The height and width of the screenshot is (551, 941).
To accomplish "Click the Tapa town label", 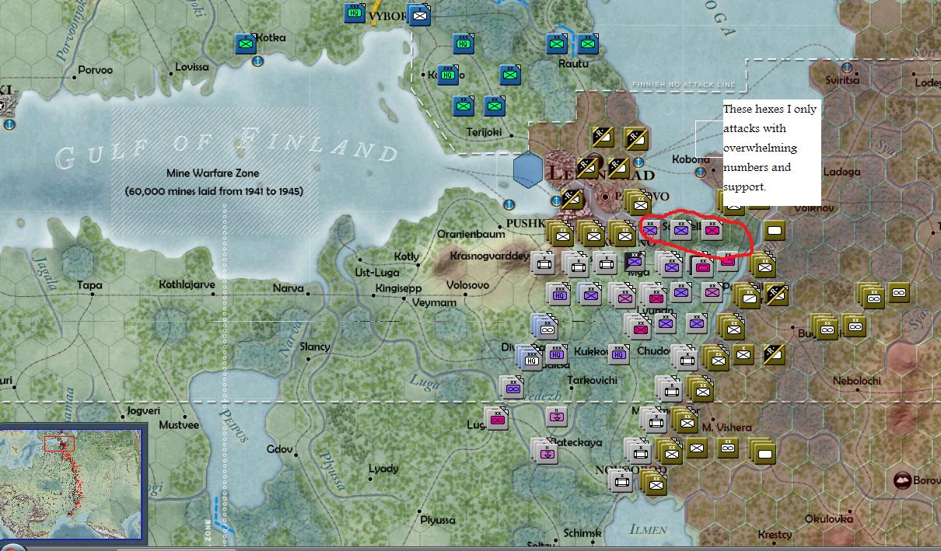I will pyautogui.click(x=90, y=285).
